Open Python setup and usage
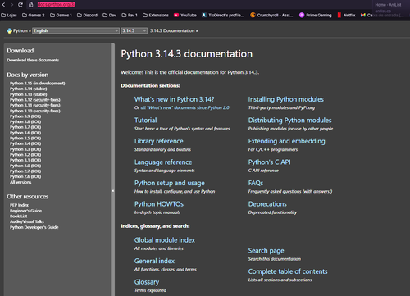Image resolution: width=410 pixels, height=296 pixels. [170, 183]
